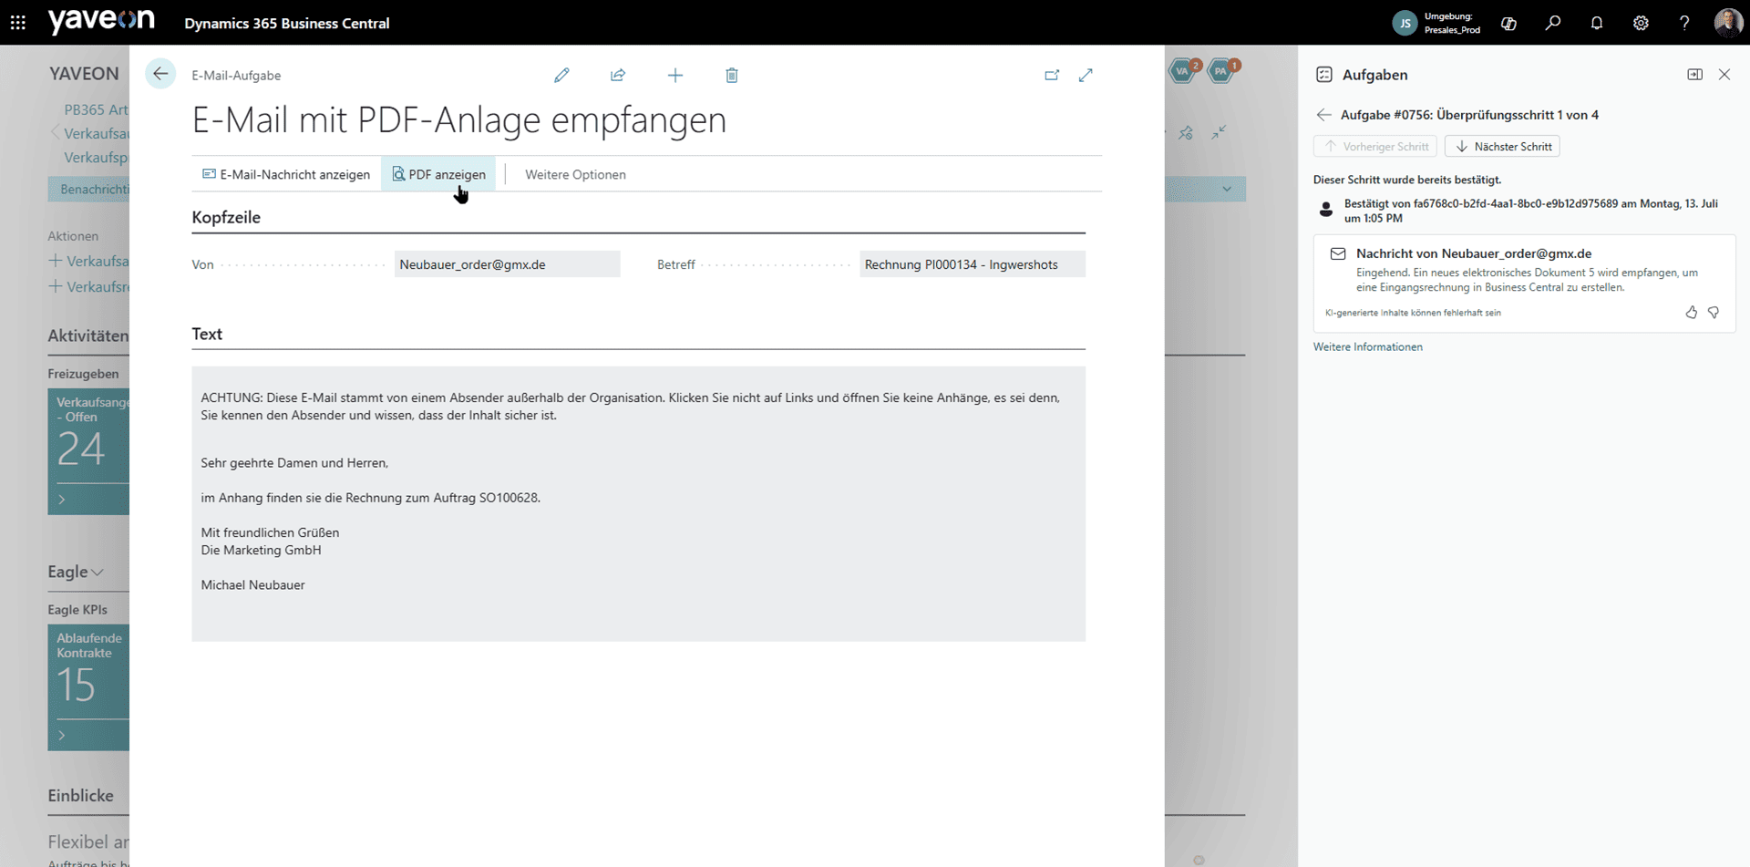The image size is (1750, 867).
Task: Go to Vorheriger Schritt
Action: point(1375,146)
